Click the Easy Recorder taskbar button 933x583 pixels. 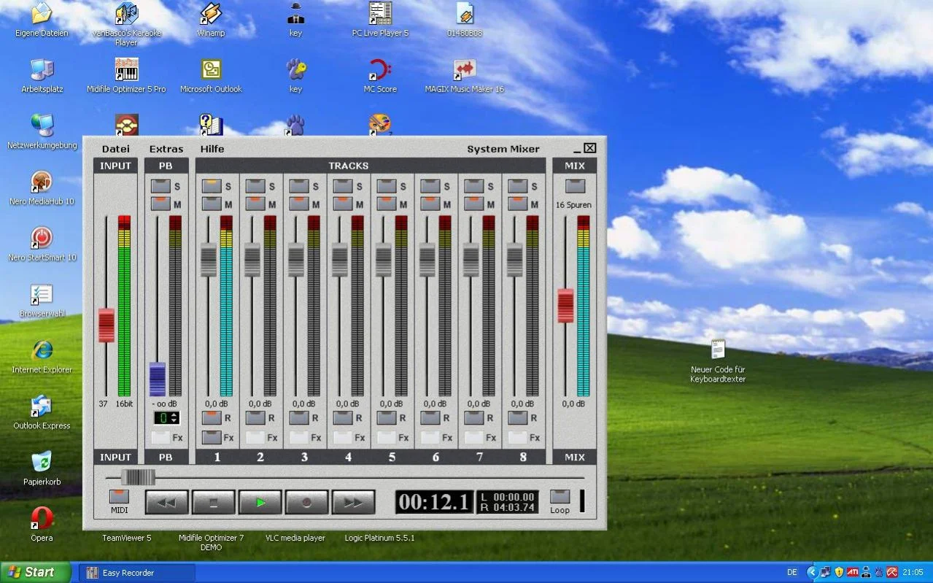[x=136, y=573]
